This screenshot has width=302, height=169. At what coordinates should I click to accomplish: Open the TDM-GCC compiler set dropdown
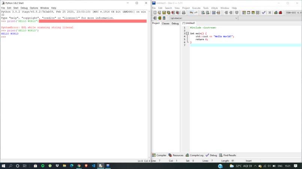pyautogui.click(x=293, y=13)
